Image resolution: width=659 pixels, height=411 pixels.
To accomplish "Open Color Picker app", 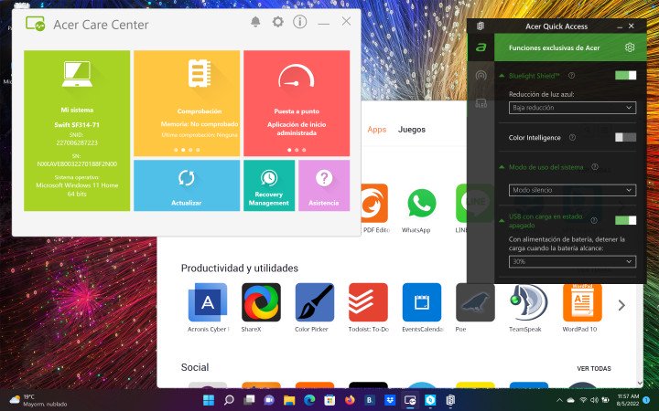I will pyautogui.click(x=314, y=302).
